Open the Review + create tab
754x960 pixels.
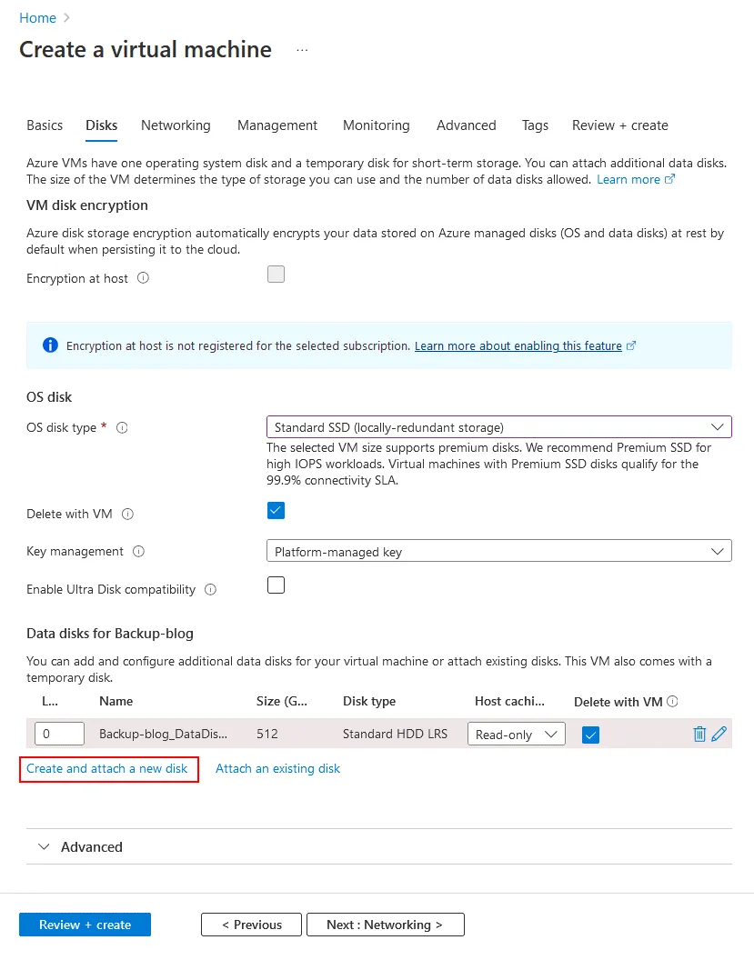[619, 125]
